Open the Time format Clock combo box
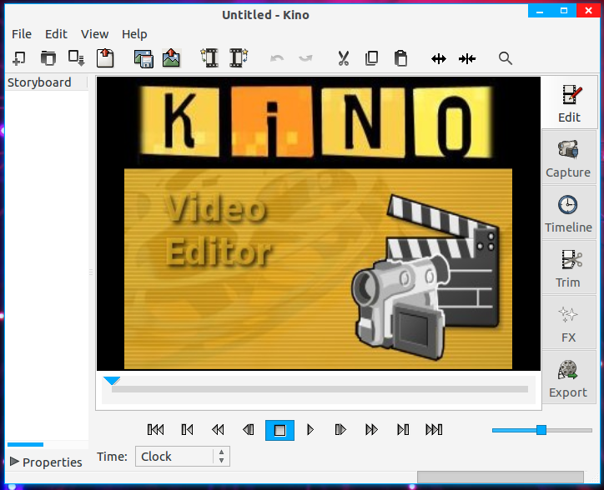The width and height of the screenshot is (604, 490). point(183,457)
